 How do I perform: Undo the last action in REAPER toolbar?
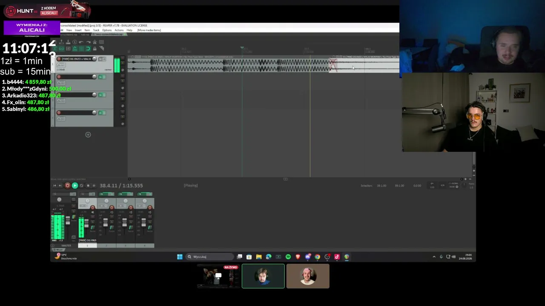point(81,42)
